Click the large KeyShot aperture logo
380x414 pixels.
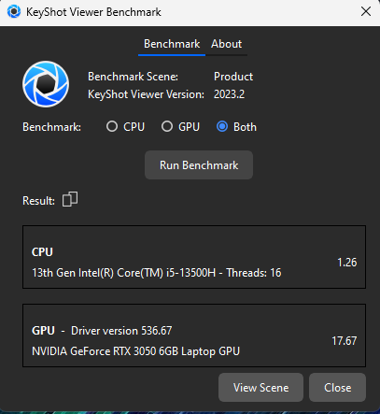46,84
